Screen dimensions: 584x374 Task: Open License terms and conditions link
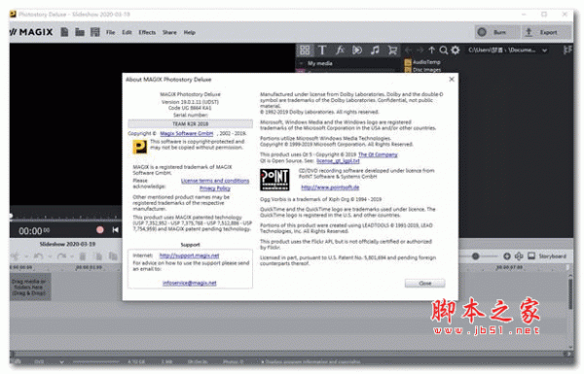point(215,181)
